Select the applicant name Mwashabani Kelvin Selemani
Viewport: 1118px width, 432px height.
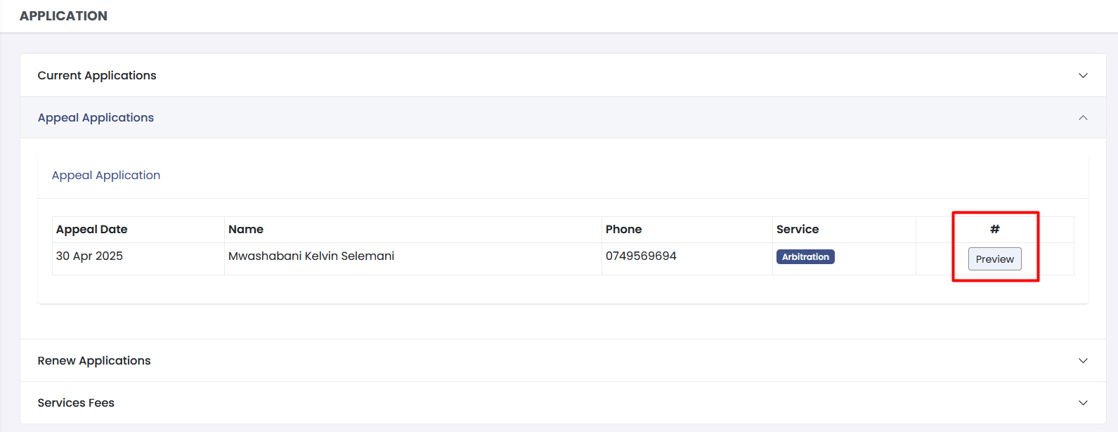click(311, 256)
